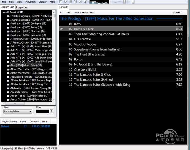Open the 'by artist/album' view dropdown
190x150 pixels.
coord(18,112)
